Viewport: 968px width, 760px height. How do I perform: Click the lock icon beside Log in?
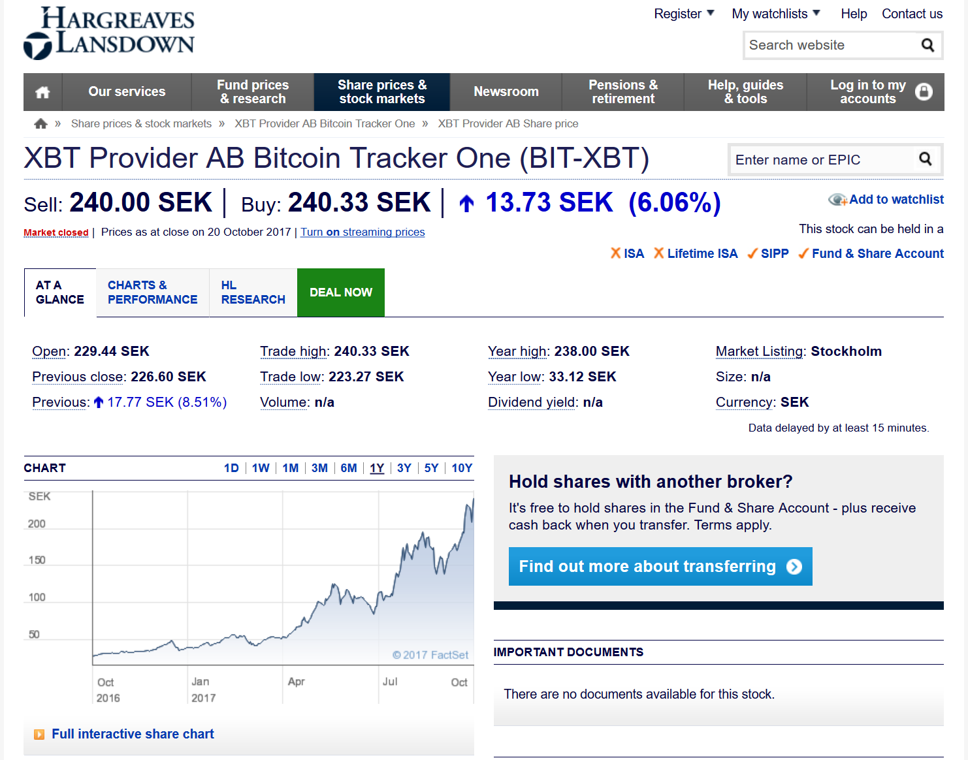pyautogui.click(x=924, y=91)
